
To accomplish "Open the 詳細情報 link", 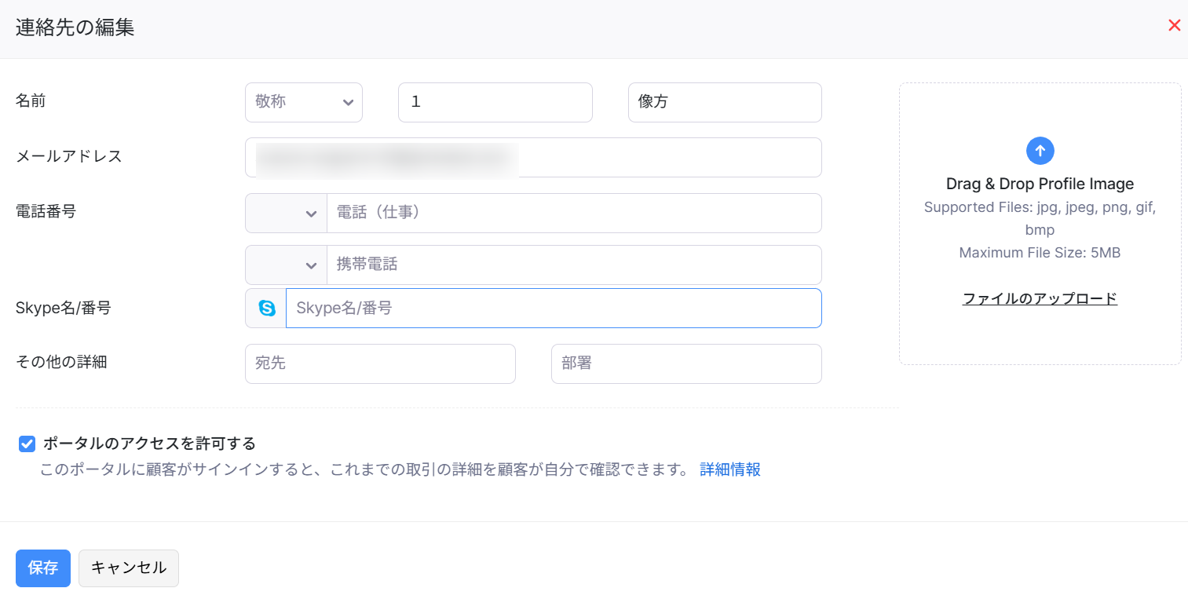I will tap(729, 469).
